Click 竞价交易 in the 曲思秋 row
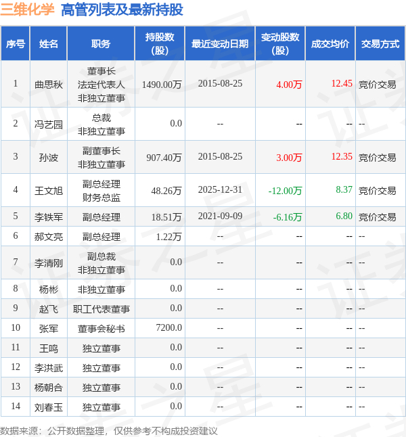 (378, 85)
